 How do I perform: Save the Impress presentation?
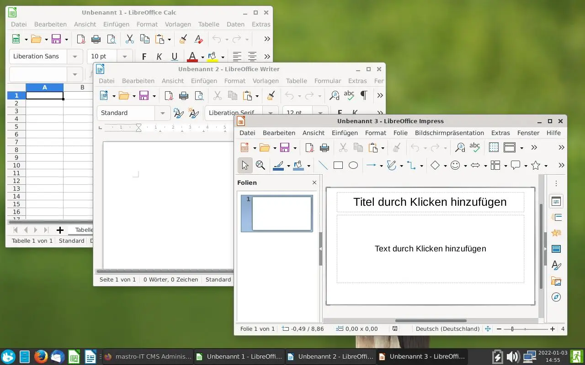pos(285,147)
